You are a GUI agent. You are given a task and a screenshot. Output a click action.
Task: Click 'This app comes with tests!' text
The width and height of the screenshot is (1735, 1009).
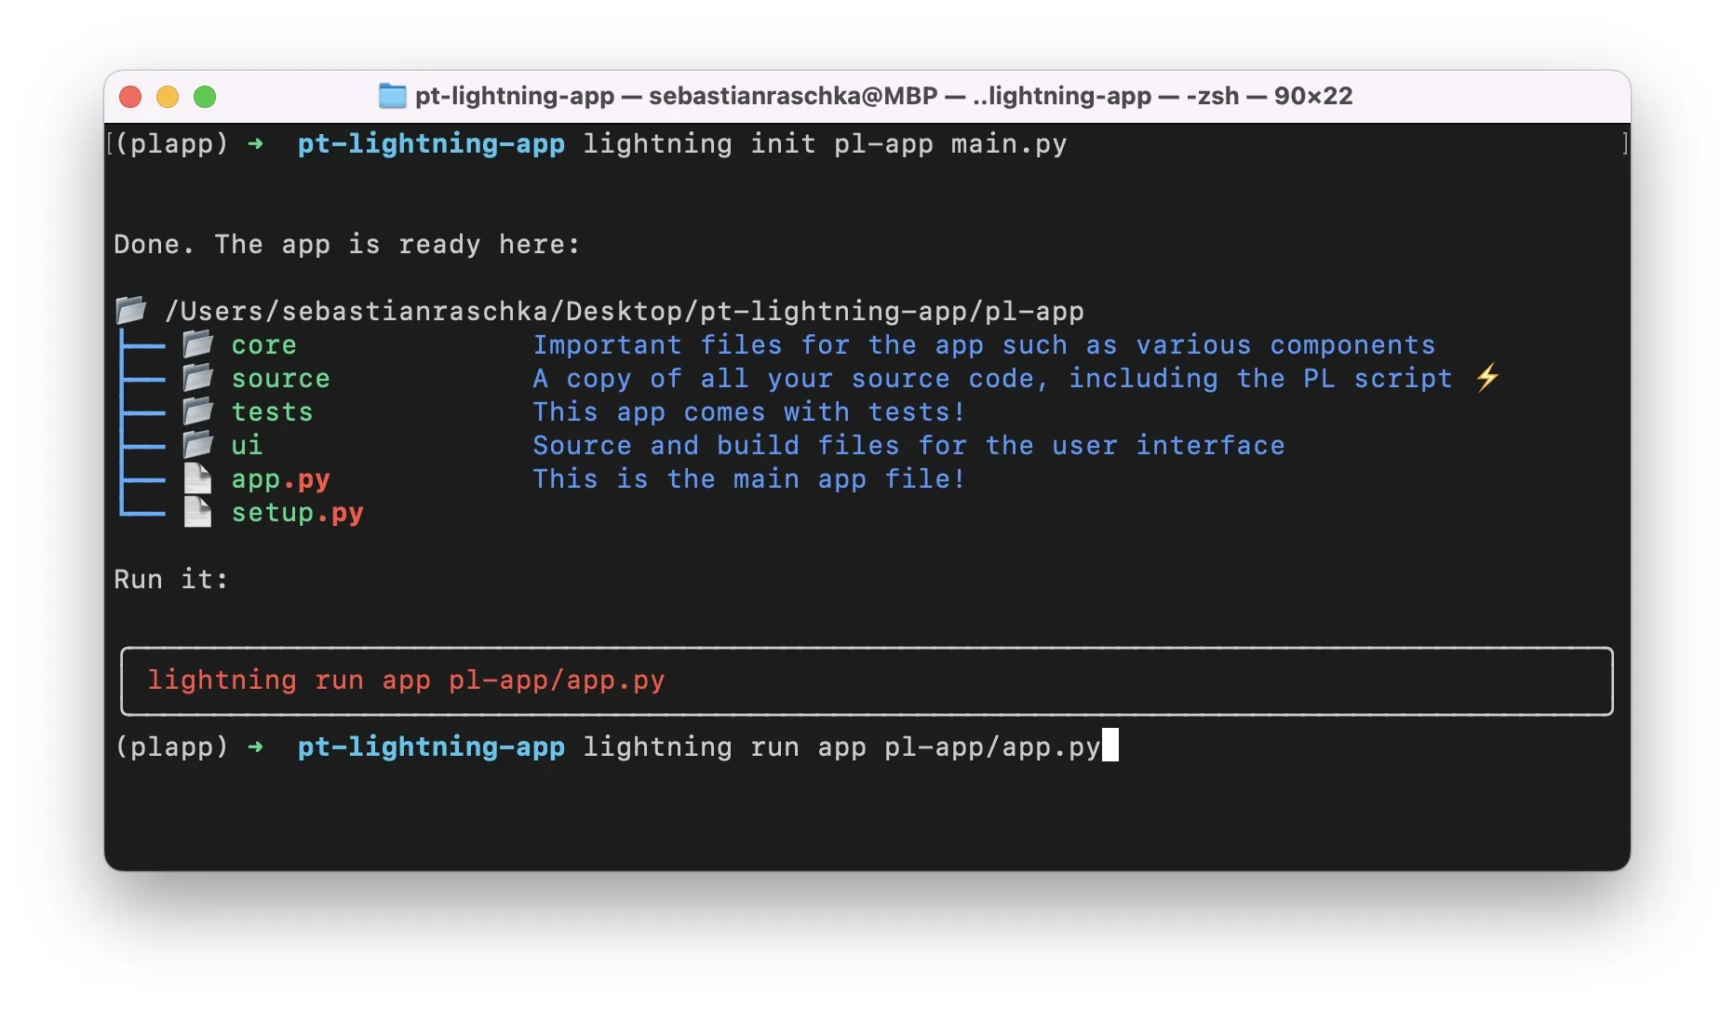749,412
